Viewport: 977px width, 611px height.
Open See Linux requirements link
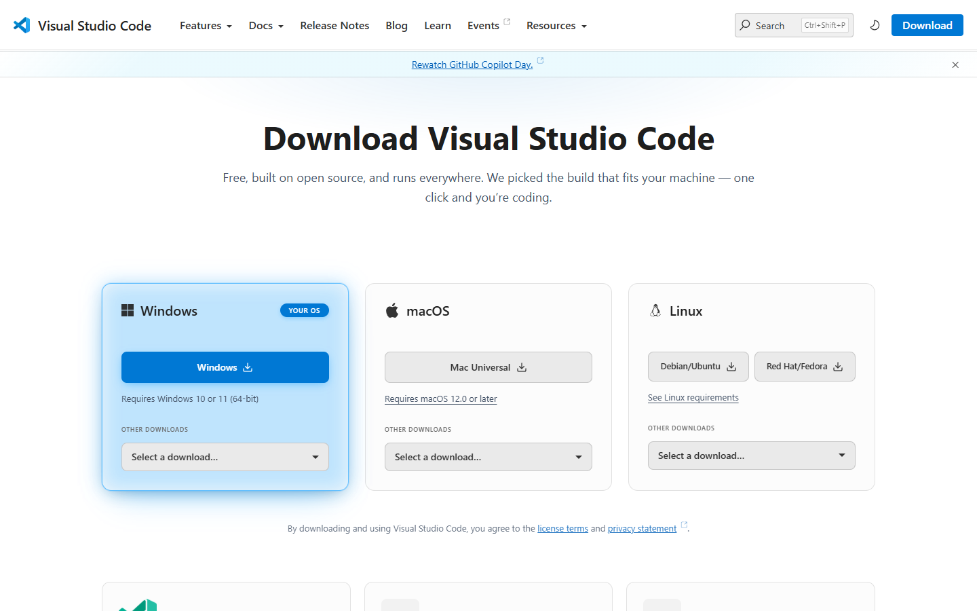coord(693,397)
